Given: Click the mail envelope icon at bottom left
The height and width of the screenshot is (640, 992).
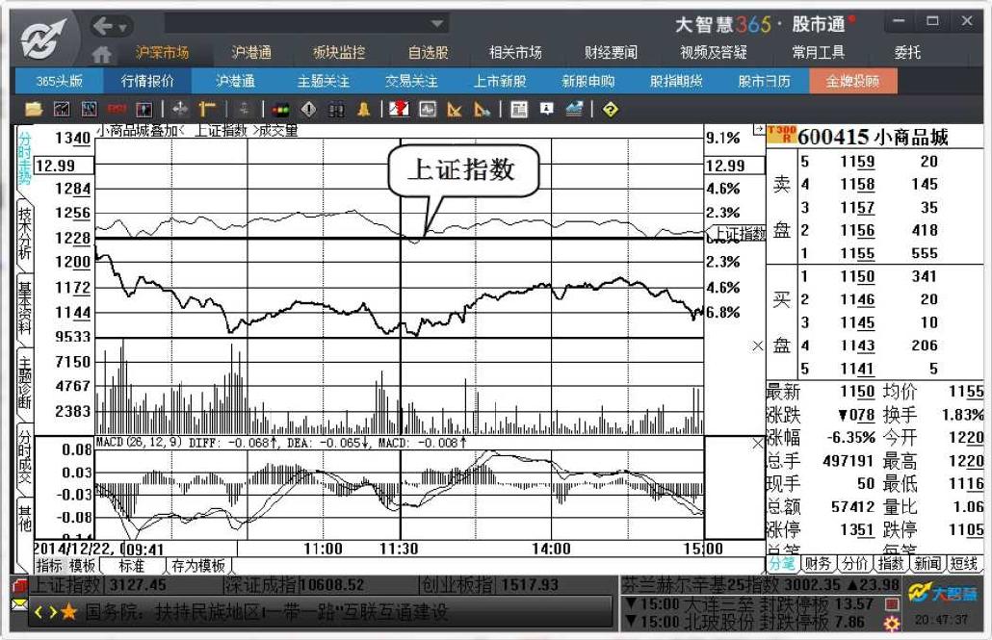Looking at the screenshot, I should click(19, 606).
